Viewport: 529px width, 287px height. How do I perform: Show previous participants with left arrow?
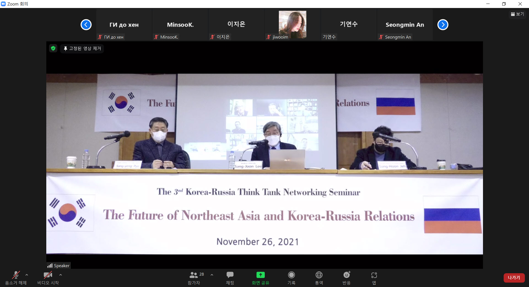[86, 25]
